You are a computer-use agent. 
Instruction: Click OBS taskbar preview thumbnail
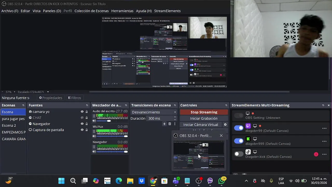coord(199,155)
